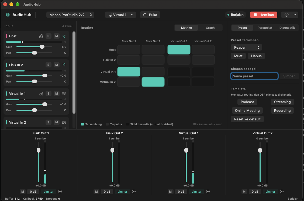
Task: Open Fisik In 2 DSP settings icon
Action: tap(64, 65)
